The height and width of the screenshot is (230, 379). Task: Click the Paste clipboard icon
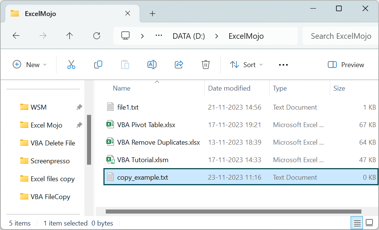point(125,65)
